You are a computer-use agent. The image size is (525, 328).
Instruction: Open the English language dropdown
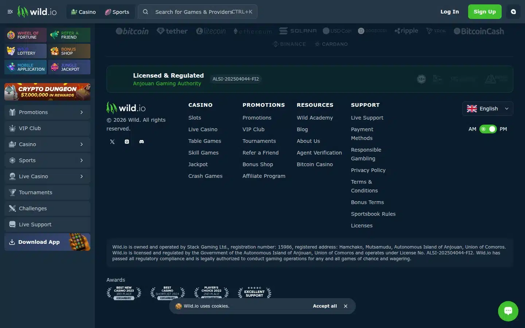[488, 109]
